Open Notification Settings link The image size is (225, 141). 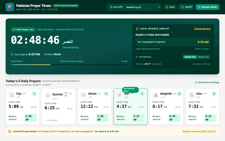click(207, 82)
